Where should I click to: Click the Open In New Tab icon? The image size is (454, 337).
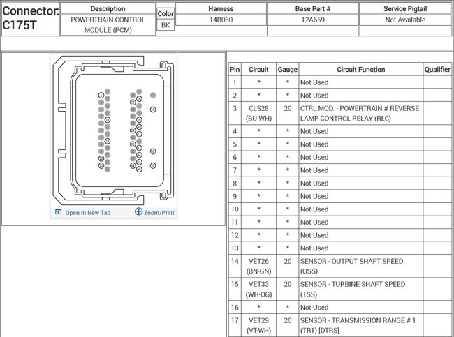[x=58, y=212]
